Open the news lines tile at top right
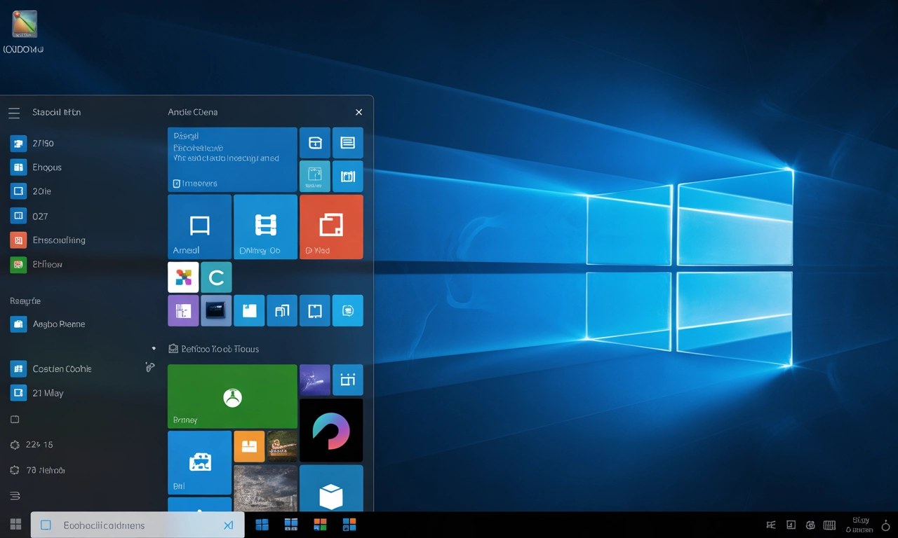This screenshot has width=898, height=538. pyautogui.click(x=347, y=143)
